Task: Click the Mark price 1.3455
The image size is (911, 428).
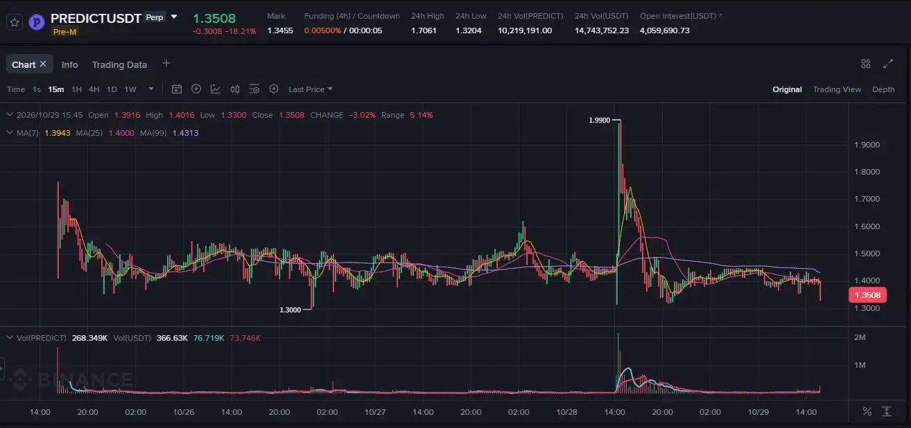Action: click(x=280, y=30)
